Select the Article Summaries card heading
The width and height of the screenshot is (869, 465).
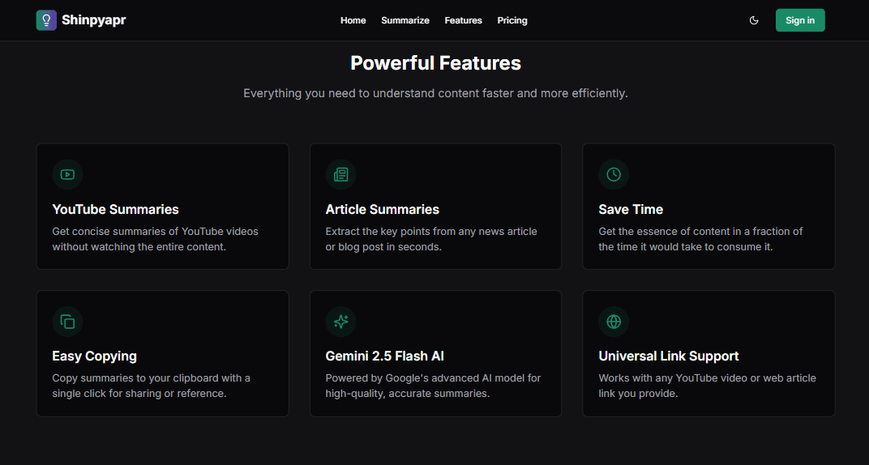(382, 209)
